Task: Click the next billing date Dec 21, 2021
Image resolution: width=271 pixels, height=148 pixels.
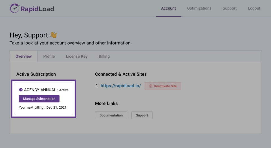Action: 56,107
